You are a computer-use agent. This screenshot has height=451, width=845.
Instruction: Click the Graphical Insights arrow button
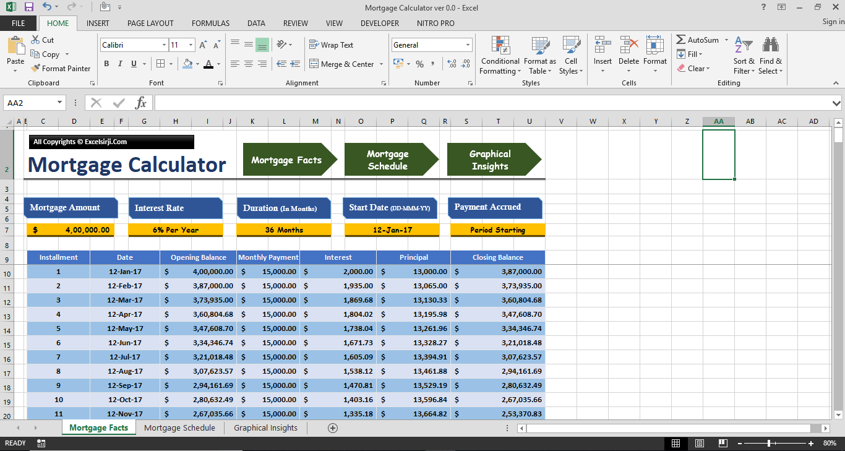(494, 160)
